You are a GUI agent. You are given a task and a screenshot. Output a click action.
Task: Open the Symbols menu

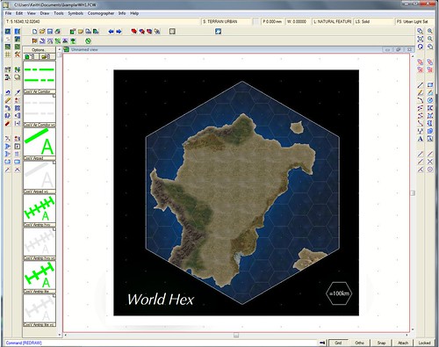point(76,13)
